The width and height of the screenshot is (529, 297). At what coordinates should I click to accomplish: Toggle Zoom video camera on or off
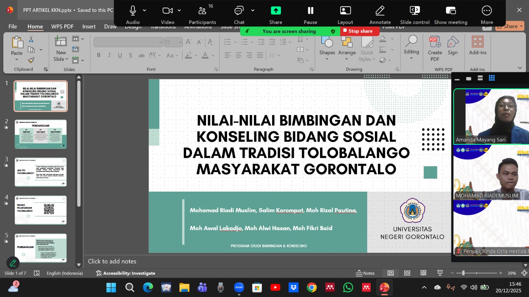[x=167, y=11]
